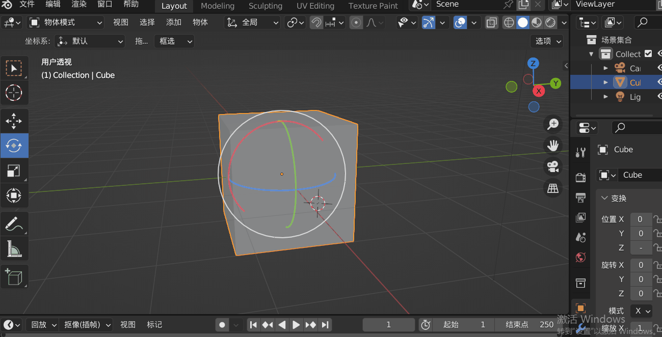Click the new scene icon beside Scene
Viewport: 662px width, 337px height.
pyautogui.click(x=523, y=5)
